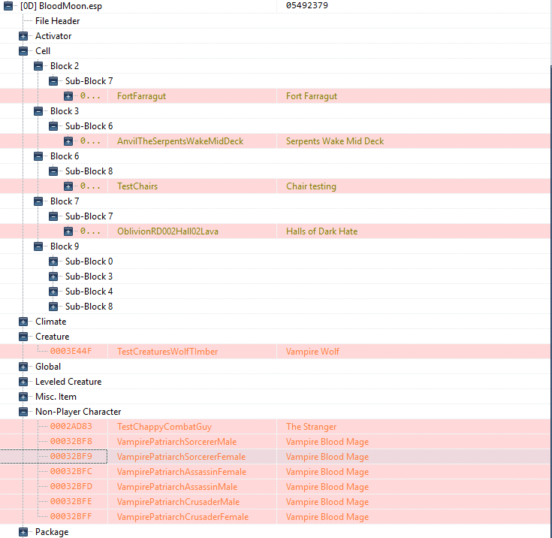Collapse the Cell group
Image resolution: width=552 pixels, height=538 pixels.
click(23, 51)
